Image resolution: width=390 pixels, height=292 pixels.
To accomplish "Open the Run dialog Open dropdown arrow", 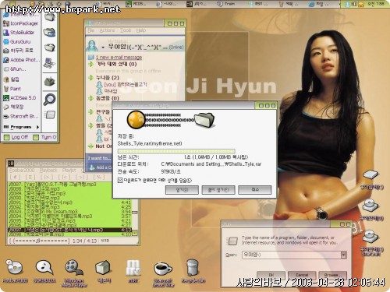I will 344,255.
